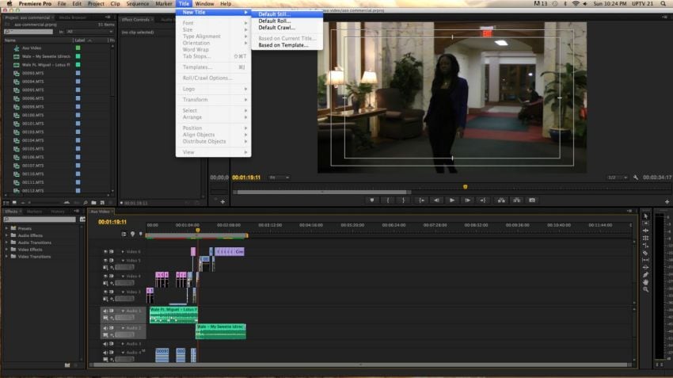The width and height of the screenshot is (673, 378).
Task: Switch to the Media Browser tab
Action: [73, 17]
